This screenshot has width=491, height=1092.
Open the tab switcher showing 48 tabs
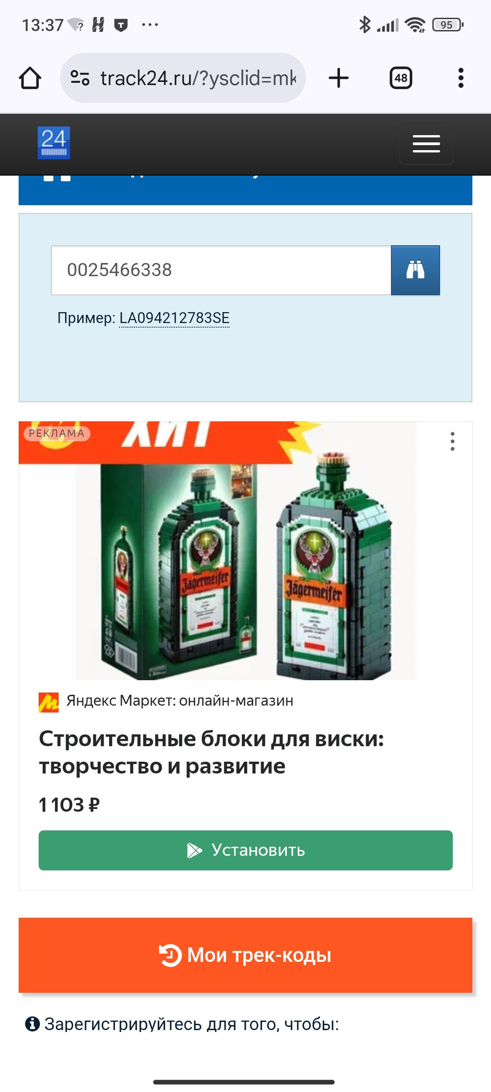click(x=401, y=78)
